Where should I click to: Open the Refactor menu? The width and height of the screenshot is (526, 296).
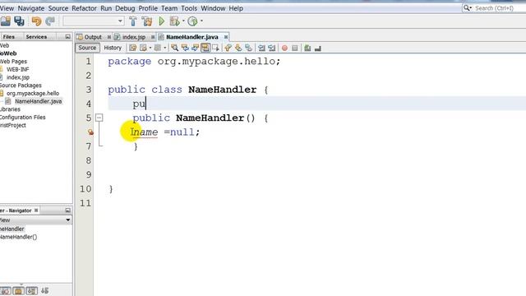pos(84,8)
